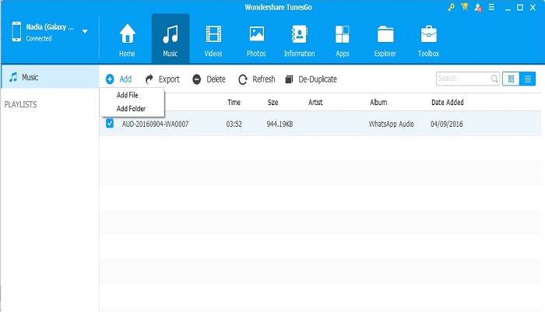Choose Add Folder from the dropdown
The height and width of the screenshot is (312, 545).
pyautogui.click(x=131, y=108)
